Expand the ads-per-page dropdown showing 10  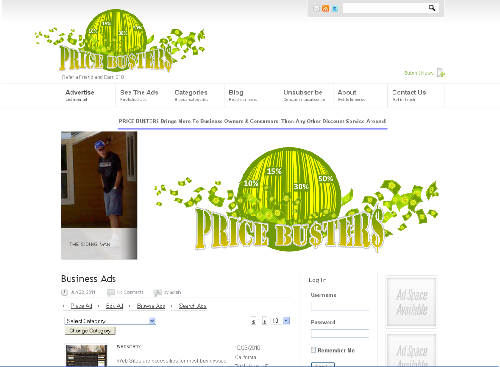(280, 321)
